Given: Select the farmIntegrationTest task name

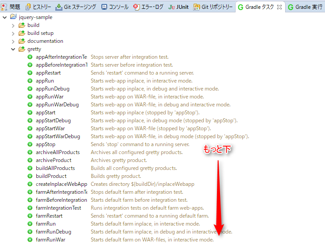Looking at the screenshot, I should coord(58,208).
